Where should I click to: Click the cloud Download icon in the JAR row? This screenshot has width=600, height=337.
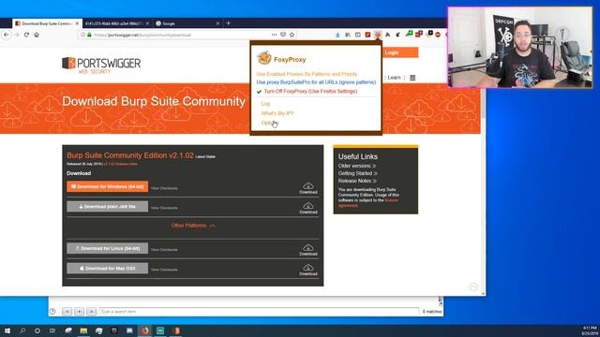pyautogui.click(x=308, y=208)
